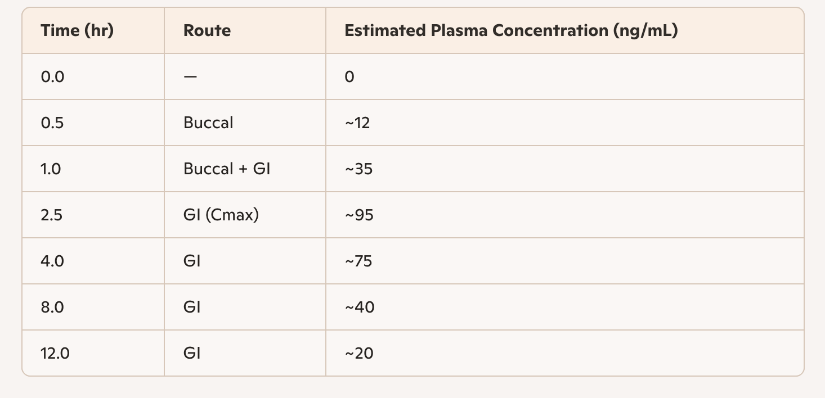Click the Buccal + GI route cell
The width and height of the screenshot is (825, 398).
click(x=227, y=169)
